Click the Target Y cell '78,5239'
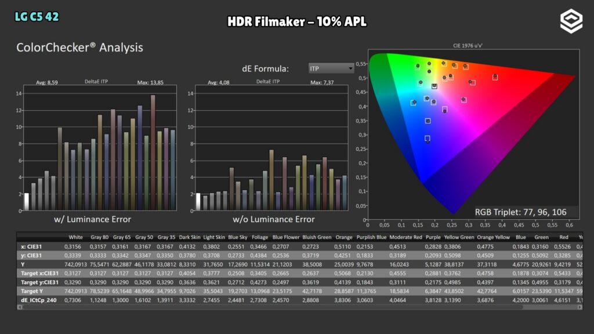The height and width of the screenshot is (334, 594). click(x=99, y=291)
